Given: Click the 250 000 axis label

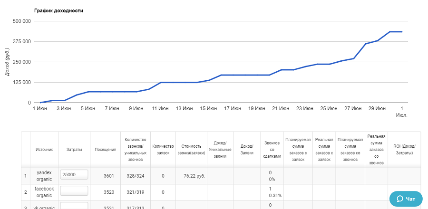Looking at the screenshot, I should pos(22,62).
